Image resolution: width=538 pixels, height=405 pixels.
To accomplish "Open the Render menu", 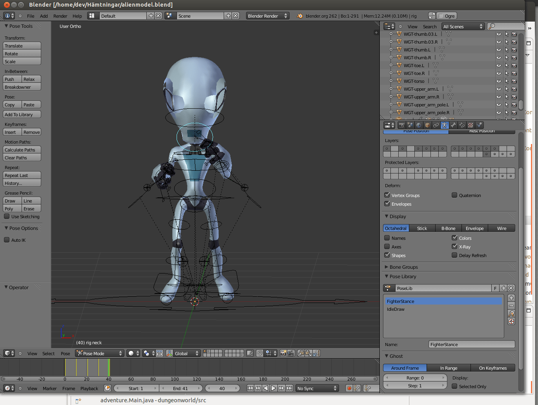I will 60,16.
